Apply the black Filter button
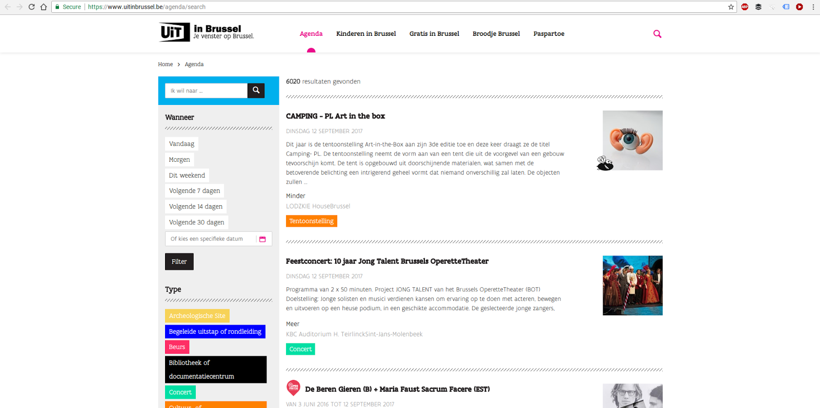This screenshot has height=408, width=820. (179, 262)
